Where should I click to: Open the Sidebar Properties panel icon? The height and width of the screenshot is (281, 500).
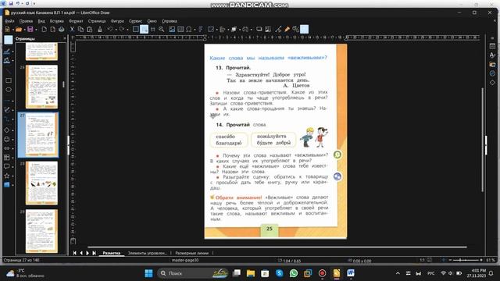pos(492,46)
